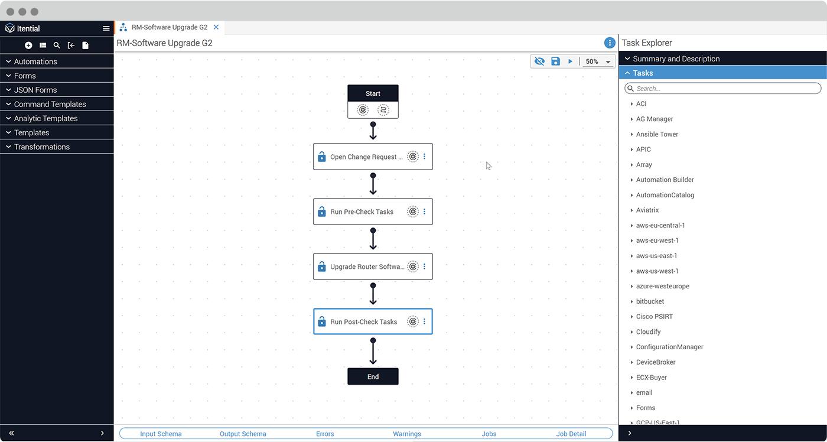The height and width of the screenshot is (442, 827).
Task: Run the workflow with the play button
Action: [569, 61]
